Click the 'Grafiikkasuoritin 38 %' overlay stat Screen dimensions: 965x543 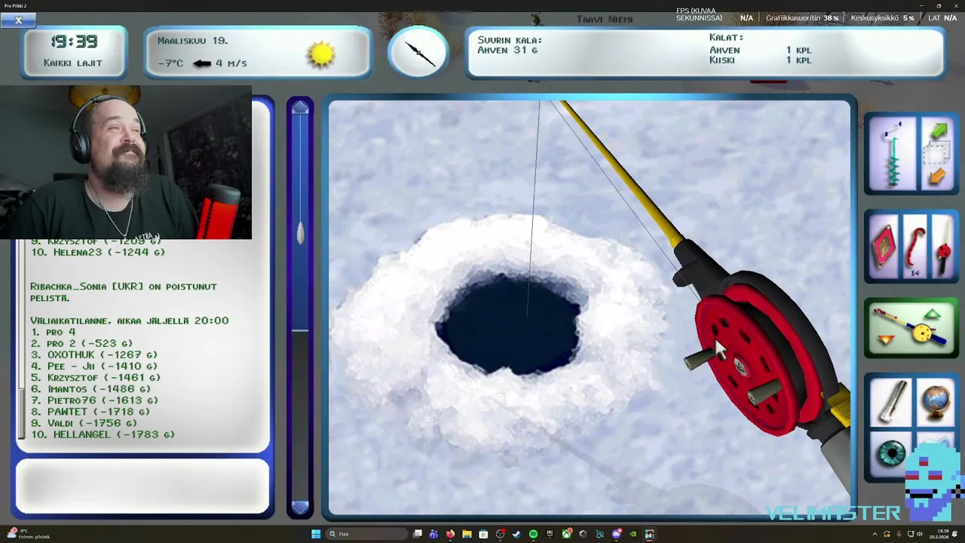click(x=801, y=18)
